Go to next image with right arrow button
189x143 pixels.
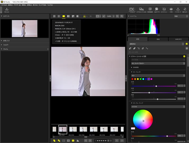(x=122, y=140)
